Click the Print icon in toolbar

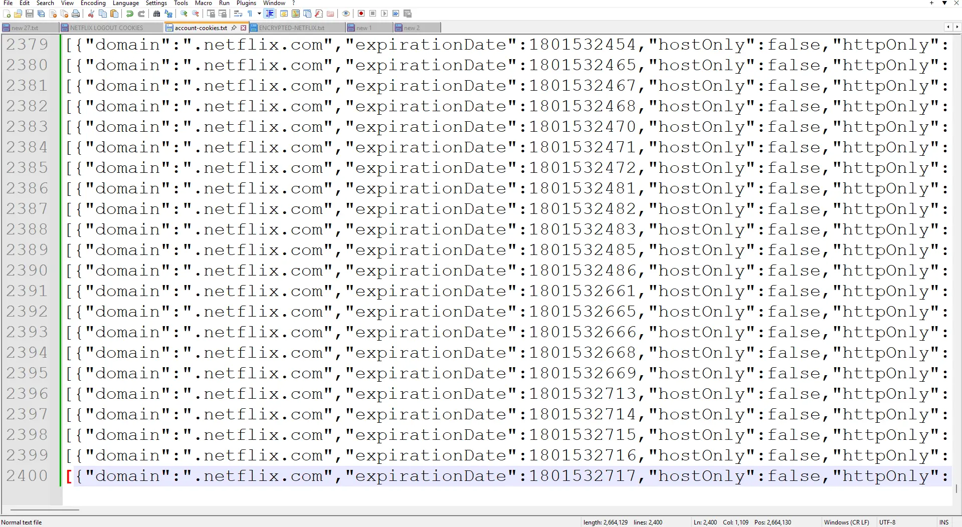coord(76,14)
